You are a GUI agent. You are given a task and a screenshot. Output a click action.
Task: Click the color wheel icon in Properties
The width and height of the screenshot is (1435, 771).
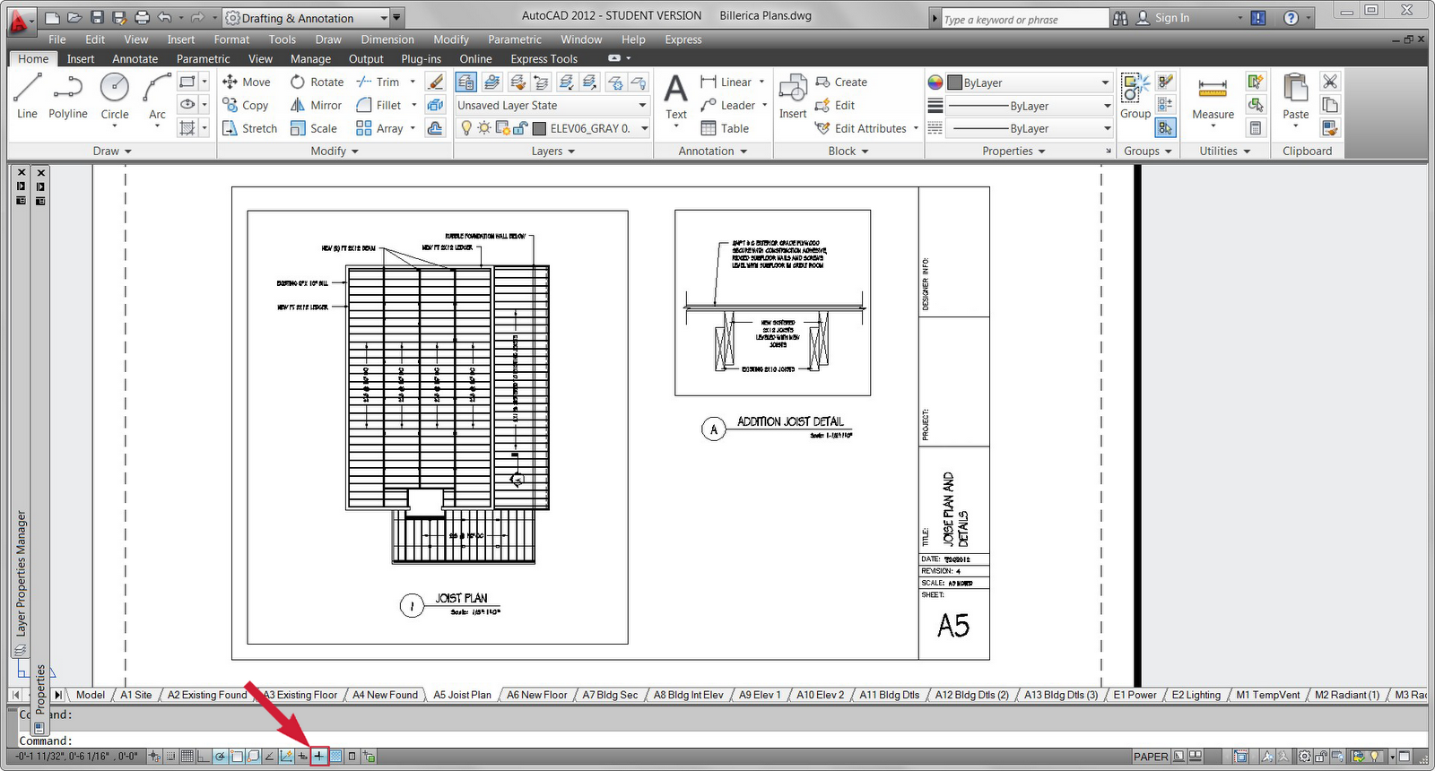tap(935, 82)
